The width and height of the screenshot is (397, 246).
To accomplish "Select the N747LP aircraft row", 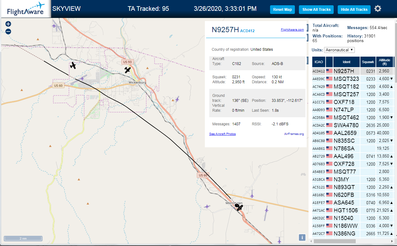I will pyautogui.click(x=353, y=110).
